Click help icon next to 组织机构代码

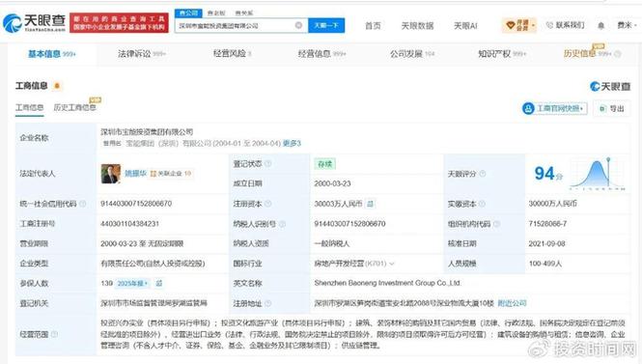coord(496,224)
